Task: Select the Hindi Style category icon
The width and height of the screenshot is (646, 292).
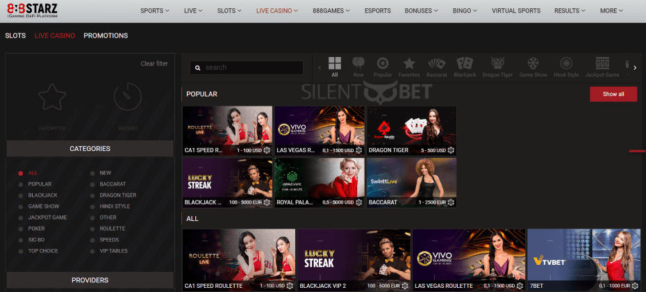Action: 566,63
